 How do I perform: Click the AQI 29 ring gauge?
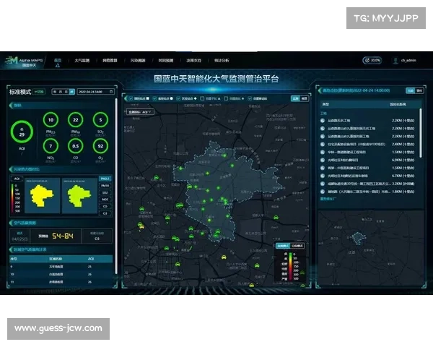(x=22, y=132)
